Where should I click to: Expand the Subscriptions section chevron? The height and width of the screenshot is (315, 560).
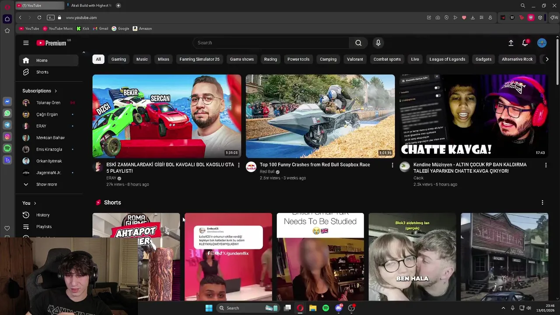coord(56,91)
